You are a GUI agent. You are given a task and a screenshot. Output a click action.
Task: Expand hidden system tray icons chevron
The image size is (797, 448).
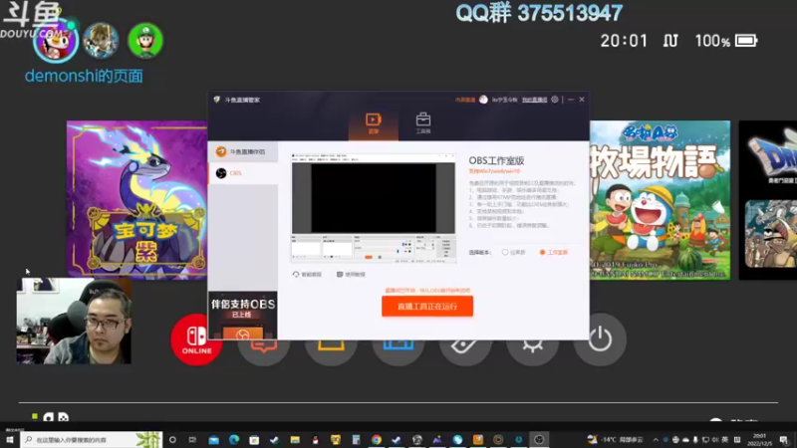pos(656,440)
